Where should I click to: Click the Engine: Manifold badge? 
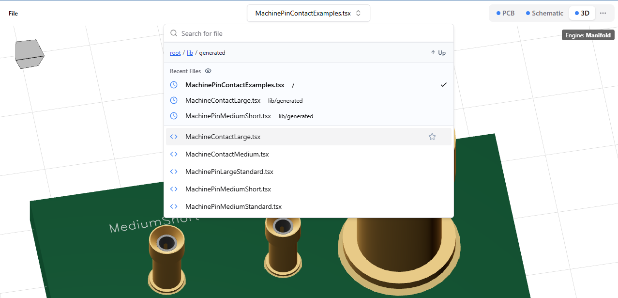pos(588,35)
